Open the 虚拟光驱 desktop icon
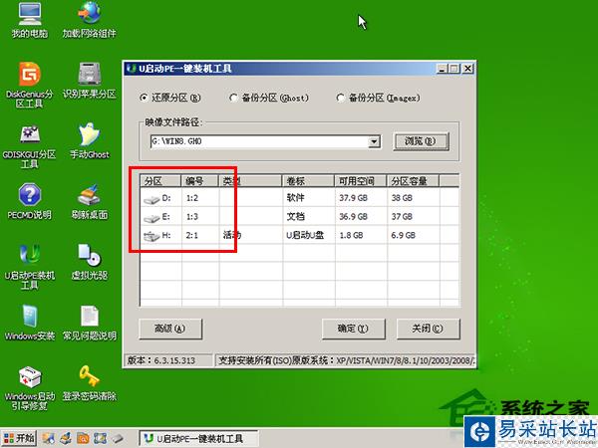 click(x=90, y=262)
